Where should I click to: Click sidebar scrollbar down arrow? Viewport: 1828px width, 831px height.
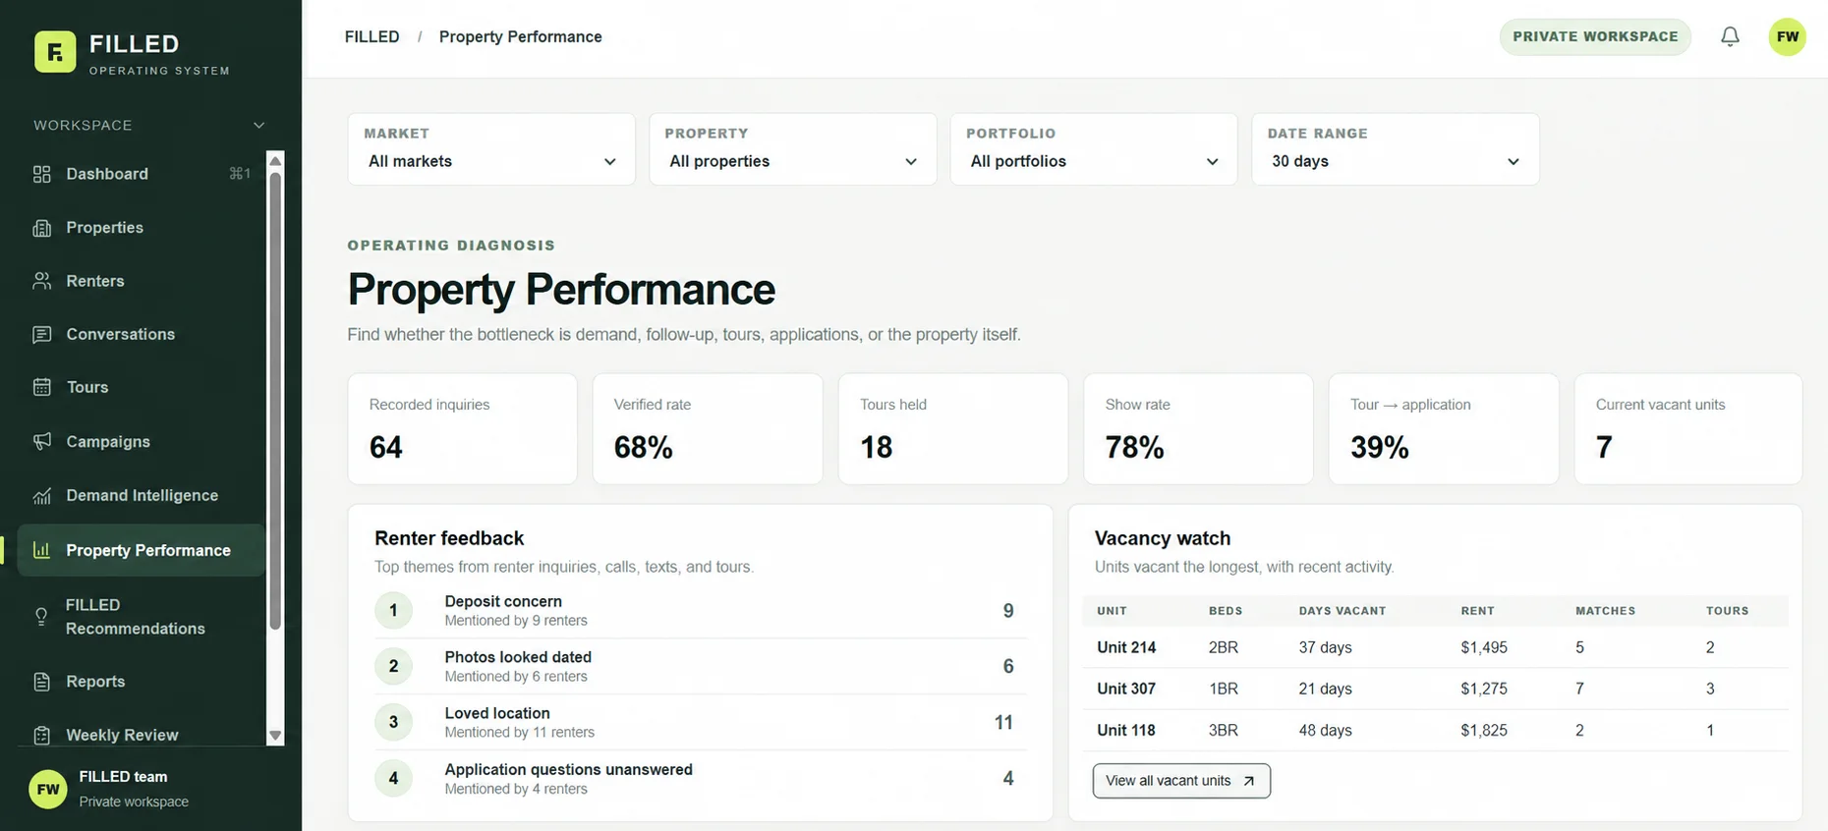tap(275, 736)
